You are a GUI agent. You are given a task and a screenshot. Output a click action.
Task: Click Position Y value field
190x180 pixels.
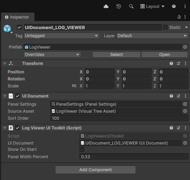click(137, 72)
